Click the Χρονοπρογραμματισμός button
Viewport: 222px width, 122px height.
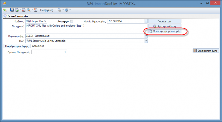[x=165, y=31]
